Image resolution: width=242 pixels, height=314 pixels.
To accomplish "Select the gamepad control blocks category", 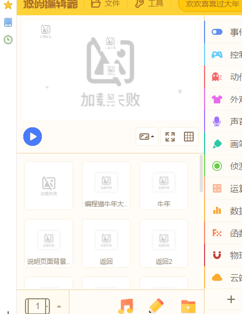I will point(217,54).
